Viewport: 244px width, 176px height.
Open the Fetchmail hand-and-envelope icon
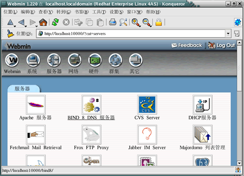36,135
